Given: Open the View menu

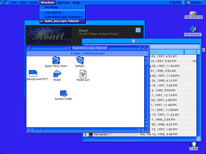Looking at the screenshot, I should coord(33,3).
